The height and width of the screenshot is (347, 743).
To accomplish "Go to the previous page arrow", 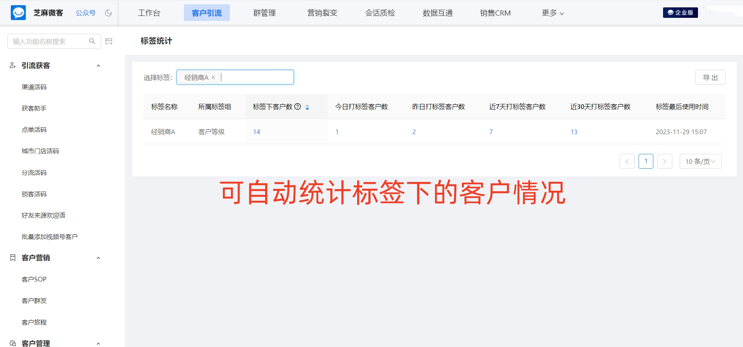I will (x=627, y=161).
